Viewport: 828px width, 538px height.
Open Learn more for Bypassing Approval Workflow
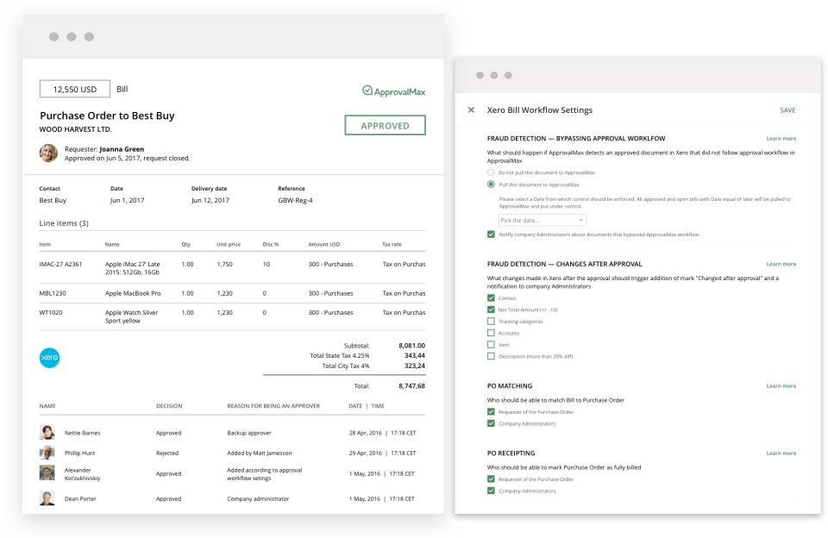point(781,138)
